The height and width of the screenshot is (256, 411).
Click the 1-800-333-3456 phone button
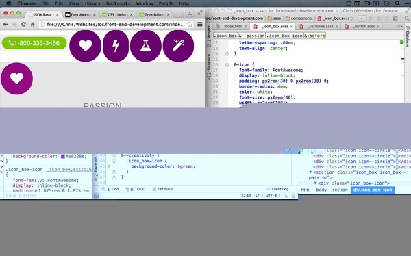34,43
